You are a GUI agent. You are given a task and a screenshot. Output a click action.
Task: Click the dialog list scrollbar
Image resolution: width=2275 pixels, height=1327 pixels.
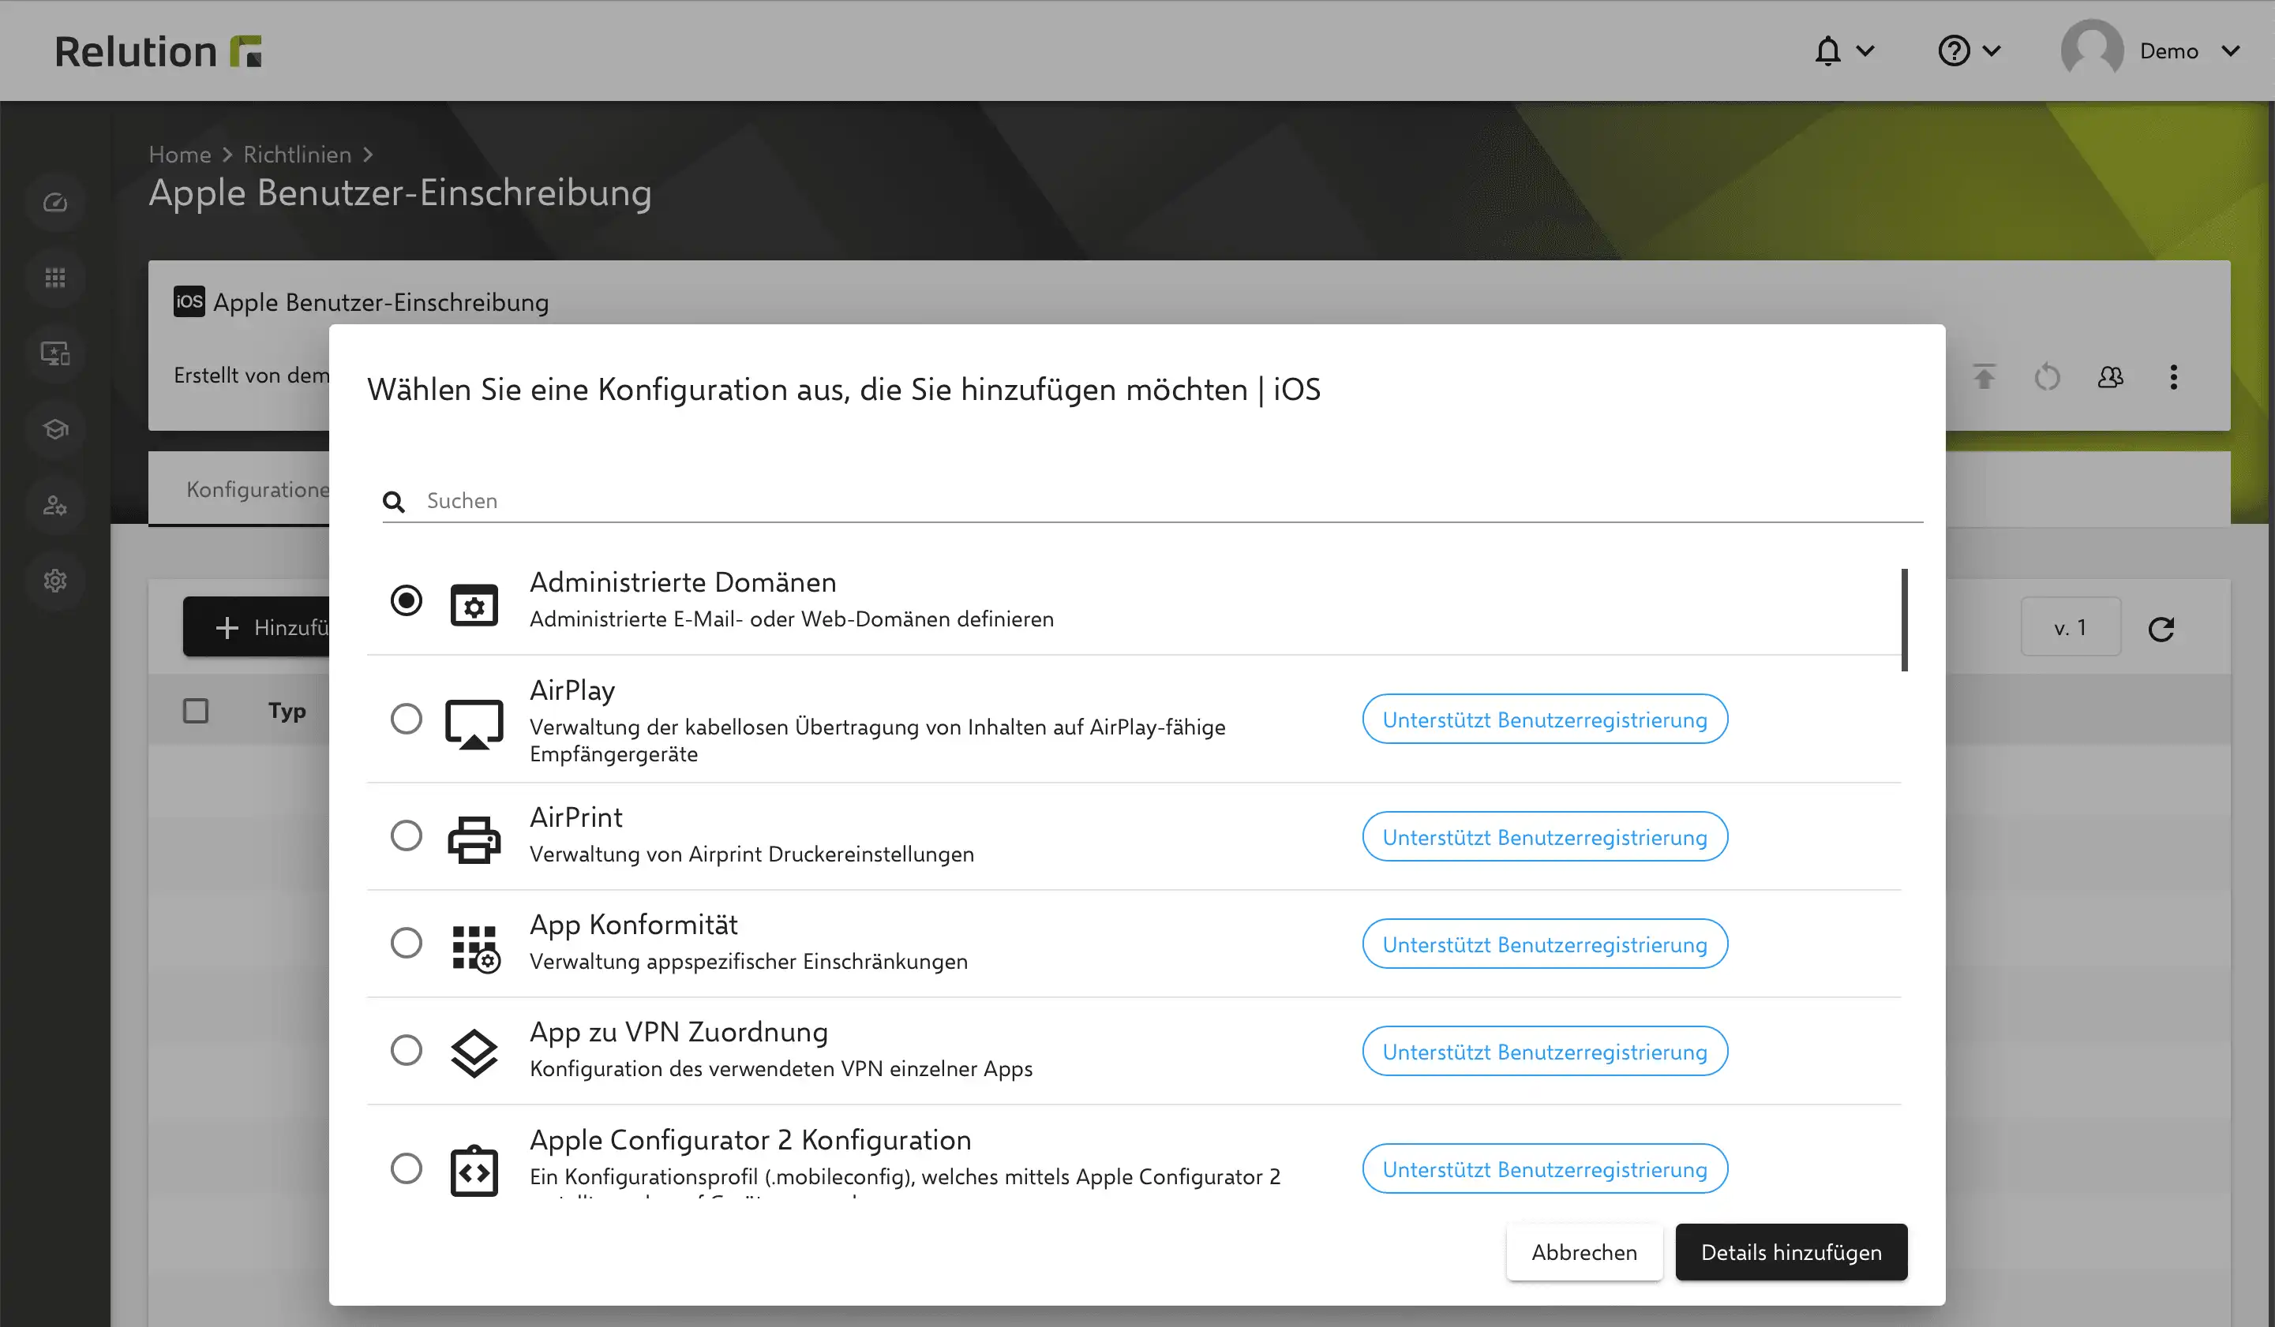click(1903, 620)
